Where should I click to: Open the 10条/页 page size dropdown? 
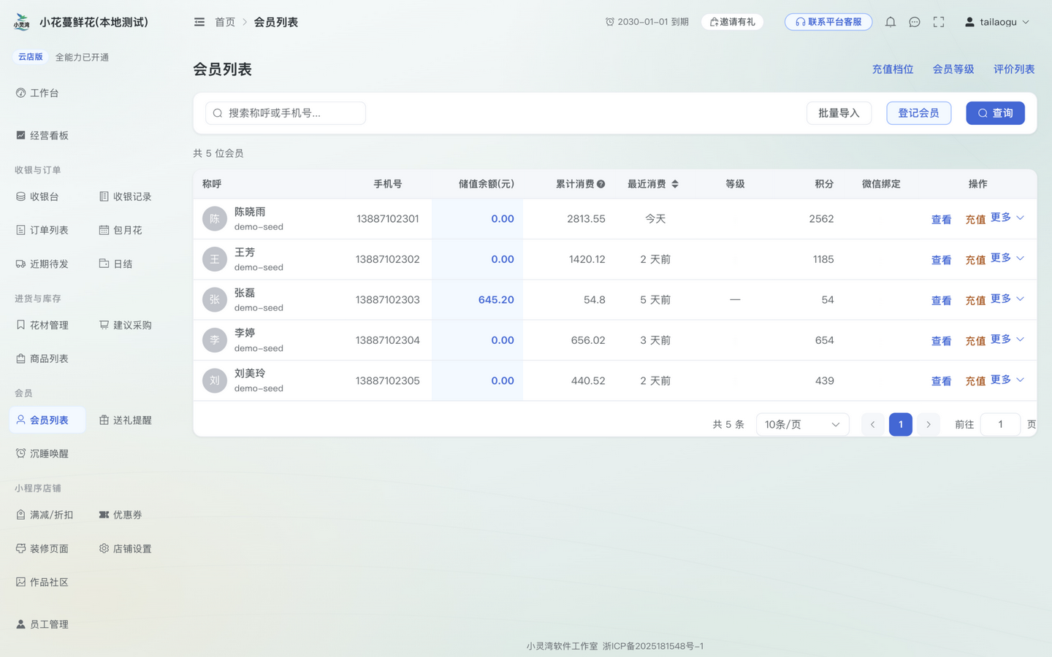tap(802, 424)
